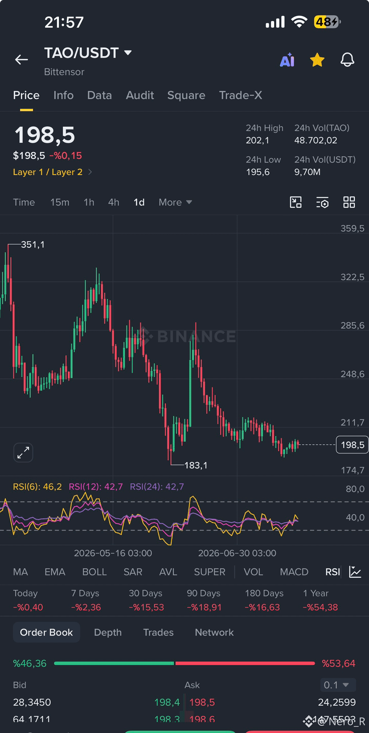Image resolution: width=369 pixels, height=733 pixels.
Task: Open the 0.1 price precision dropdown
Action: 338,685
